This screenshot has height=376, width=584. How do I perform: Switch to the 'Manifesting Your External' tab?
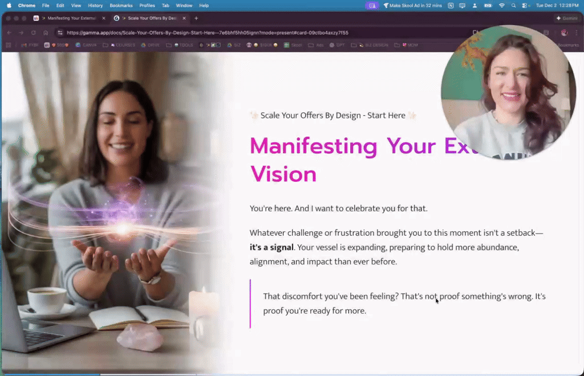(69, 18)
